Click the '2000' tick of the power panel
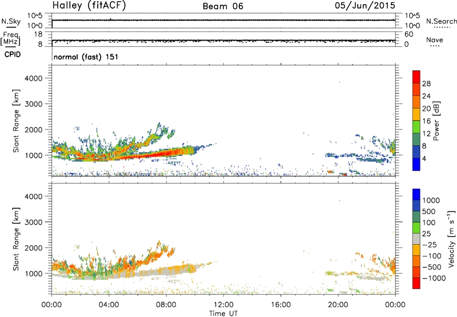Viewport: 457px width, 317px height. [33, 129]
